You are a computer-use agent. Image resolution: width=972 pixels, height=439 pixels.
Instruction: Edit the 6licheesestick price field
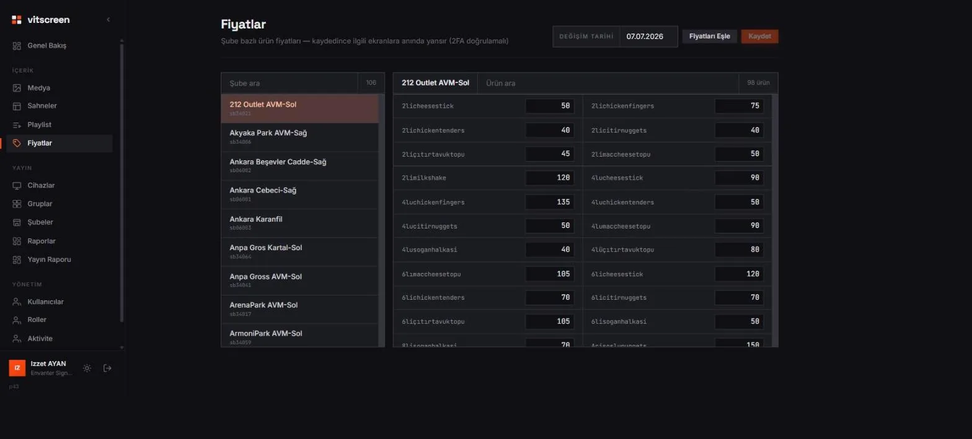tap(739, 274)
